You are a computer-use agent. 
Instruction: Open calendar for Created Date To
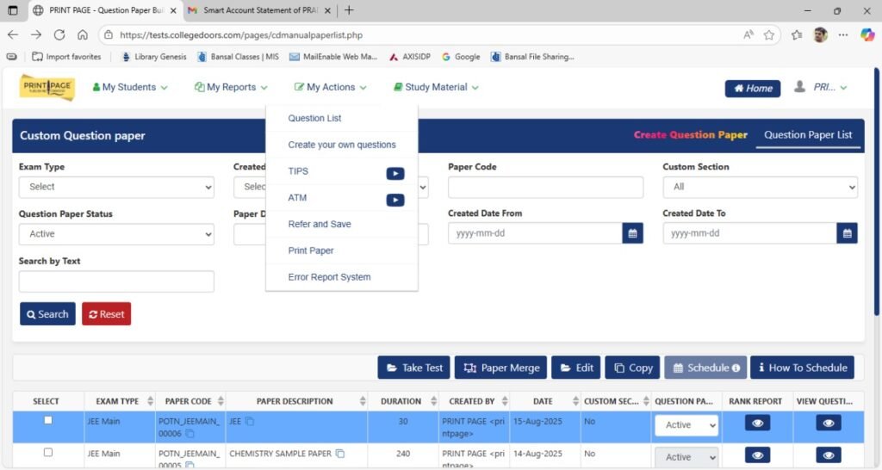click(847, 233)
